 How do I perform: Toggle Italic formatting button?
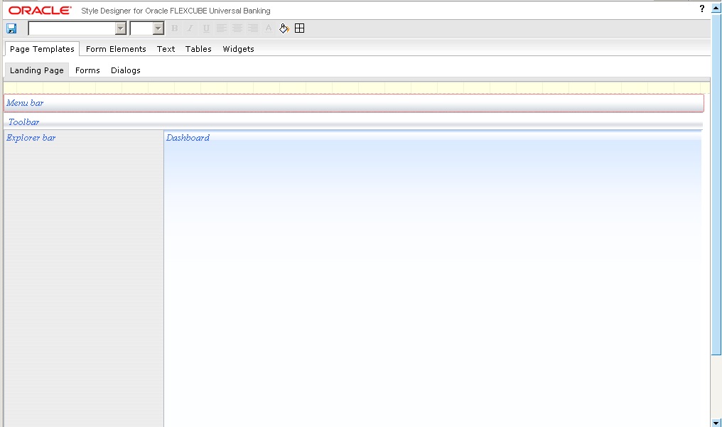click(x=190, y=28)
